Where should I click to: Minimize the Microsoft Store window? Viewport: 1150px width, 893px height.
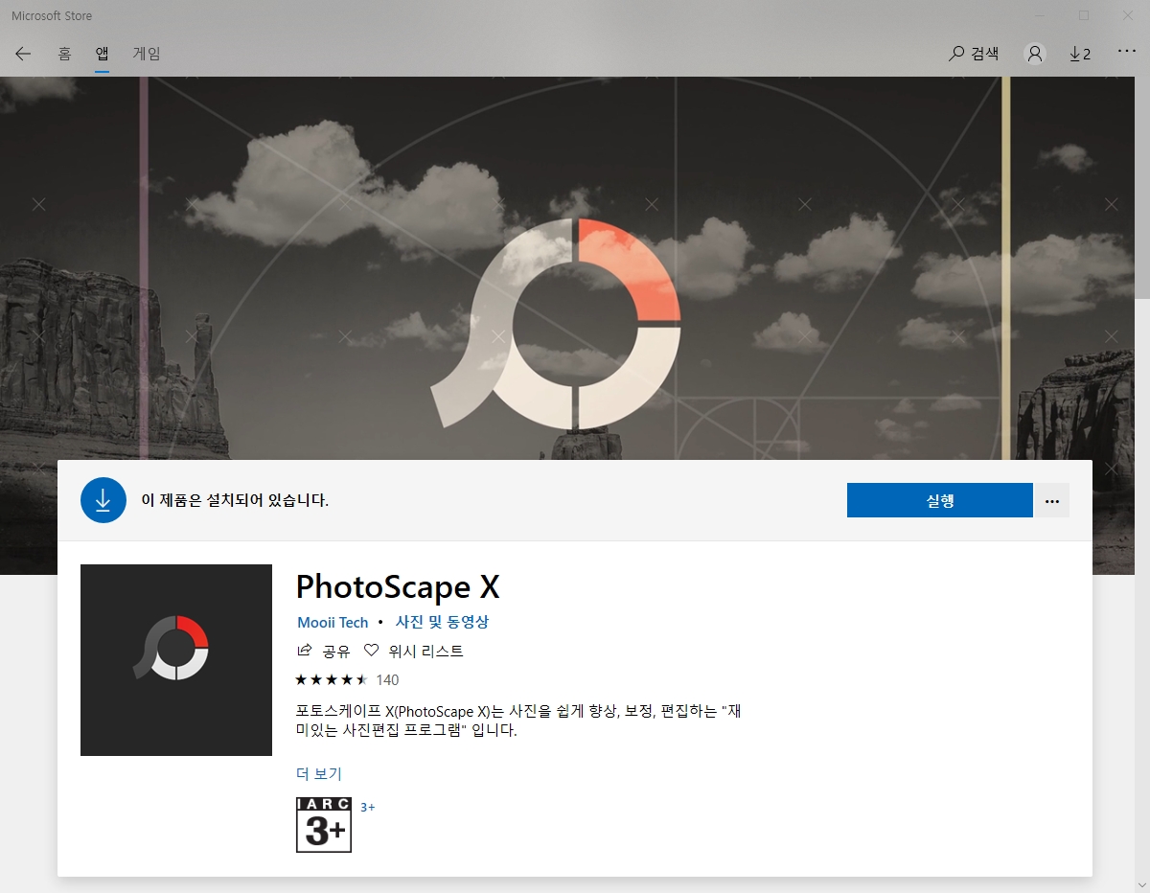click(x=1040, y=15)
